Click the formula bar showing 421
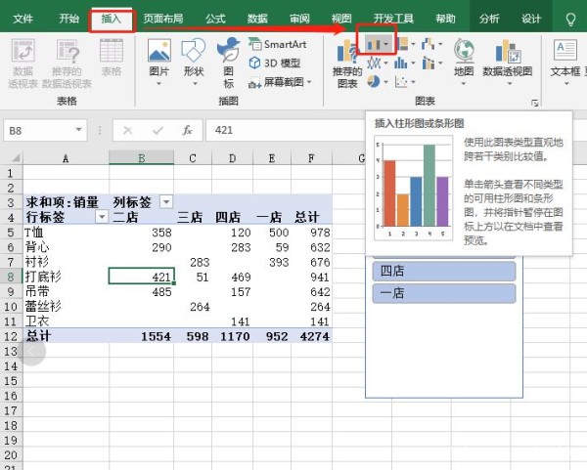587x470 pixels. coord(287,130)
